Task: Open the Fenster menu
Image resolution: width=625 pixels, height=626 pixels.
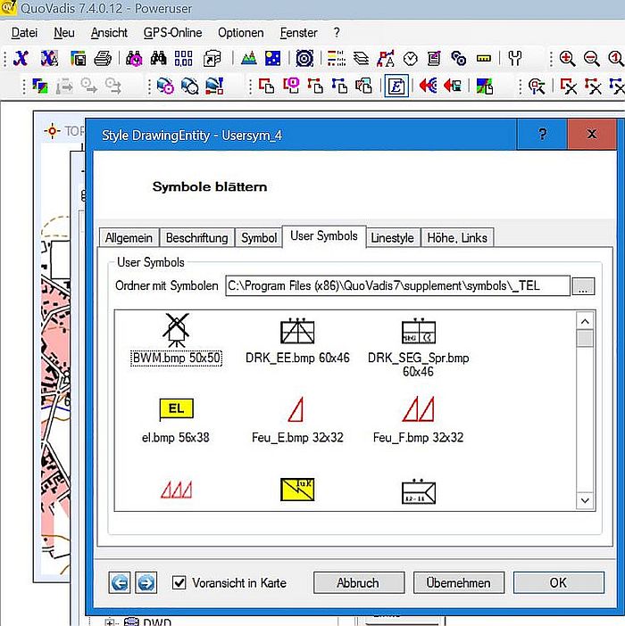Action: click(298, 33)
